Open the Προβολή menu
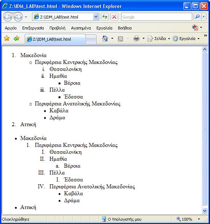Viewport: 210px width, 224px height. [58, 28]
